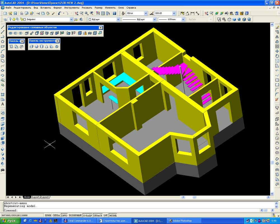Click the Undo arrow icon
This screenshot has height=224, width=280.
pos(59,13)
